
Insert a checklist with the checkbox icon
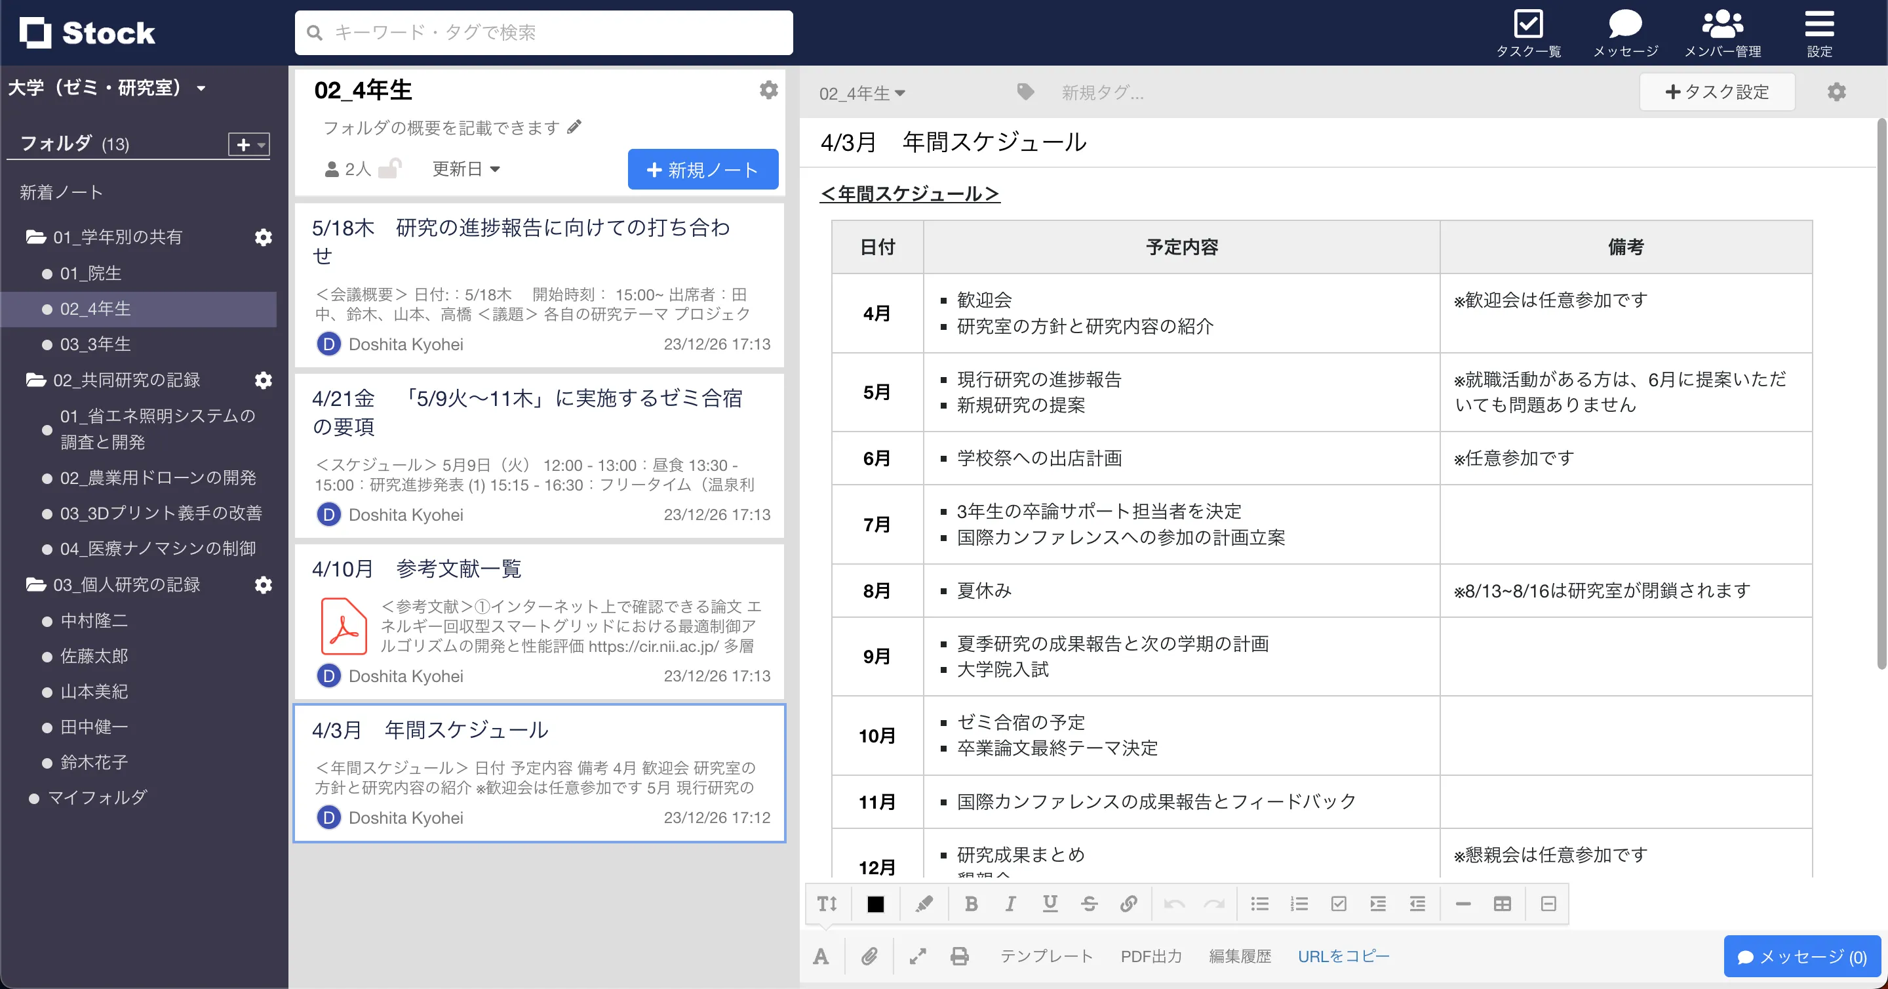tap(1339, 904)
